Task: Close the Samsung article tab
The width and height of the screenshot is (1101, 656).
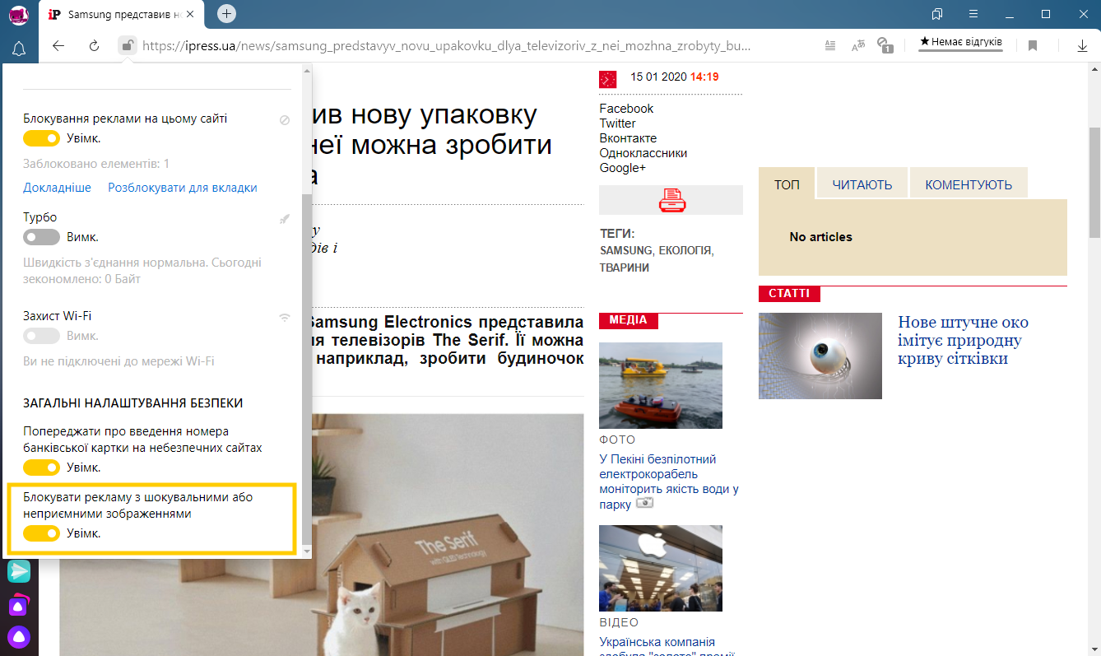Action: point(191,14)
